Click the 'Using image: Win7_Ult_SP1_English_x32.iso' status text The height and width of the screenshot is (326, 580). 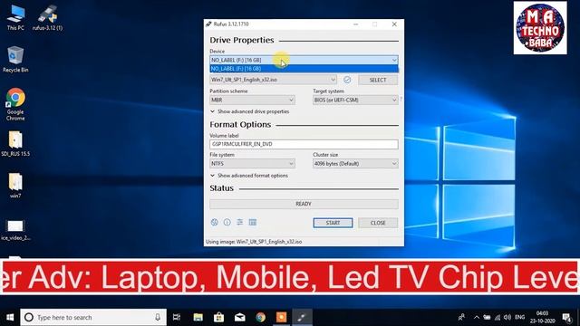pyautogui.click(x=254, y=242)
